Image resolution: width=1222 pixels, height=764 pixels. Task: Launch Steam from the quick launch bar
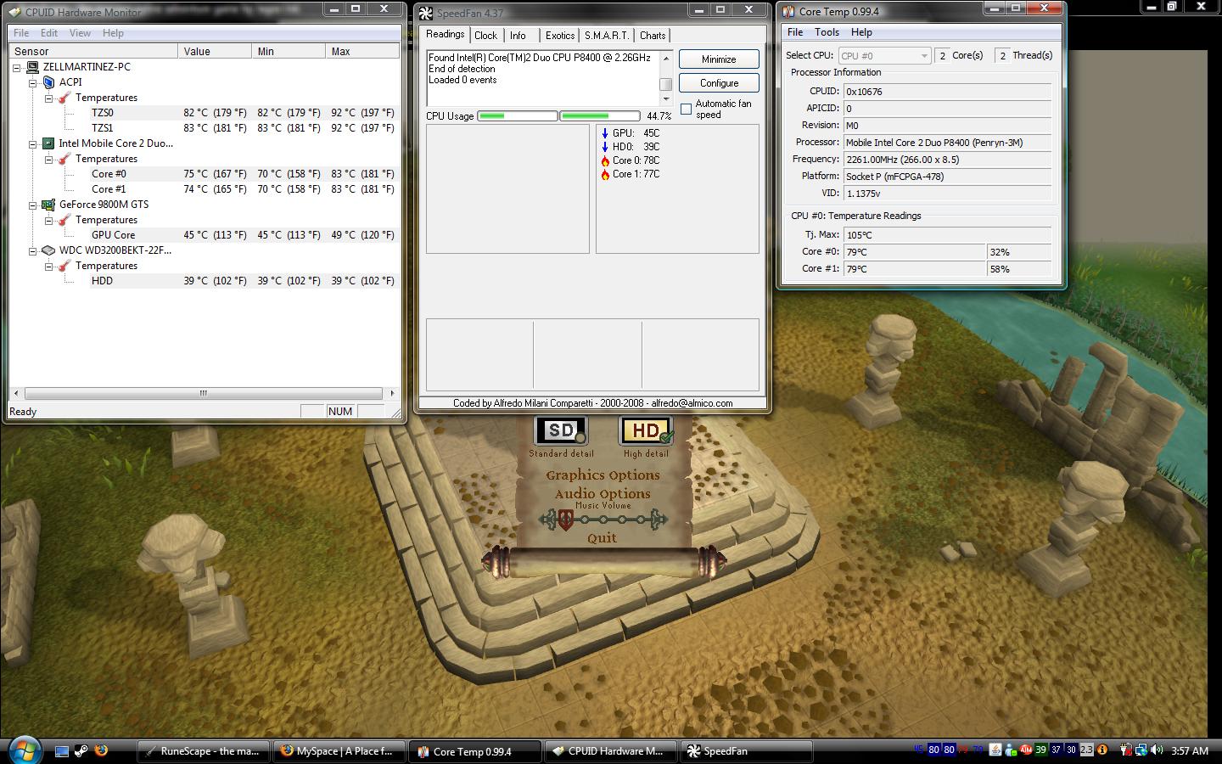click(81, 750)
